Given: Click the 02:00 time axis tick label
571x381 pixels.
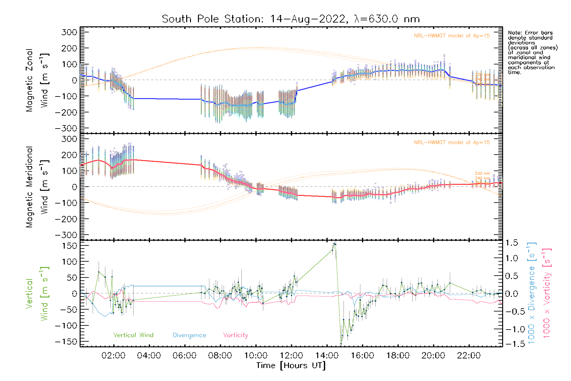Looking at the screenshot, I should [x=113, y=356].
